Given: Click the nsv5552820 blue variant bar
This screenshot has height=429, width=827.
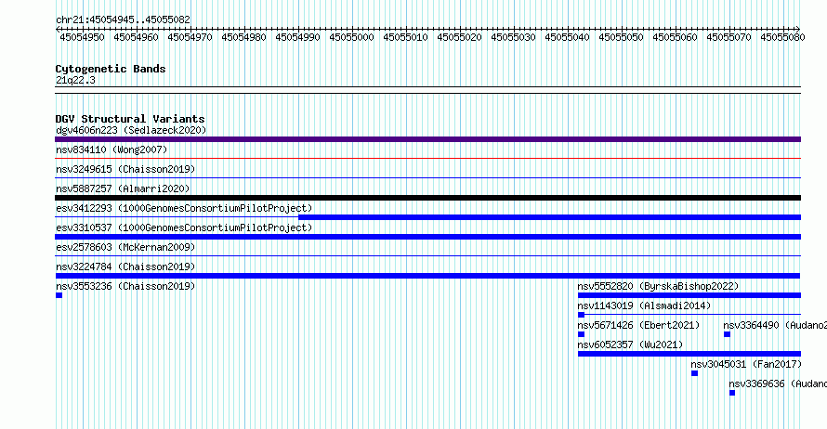Looking at the screenshot, I should (689, 295).
